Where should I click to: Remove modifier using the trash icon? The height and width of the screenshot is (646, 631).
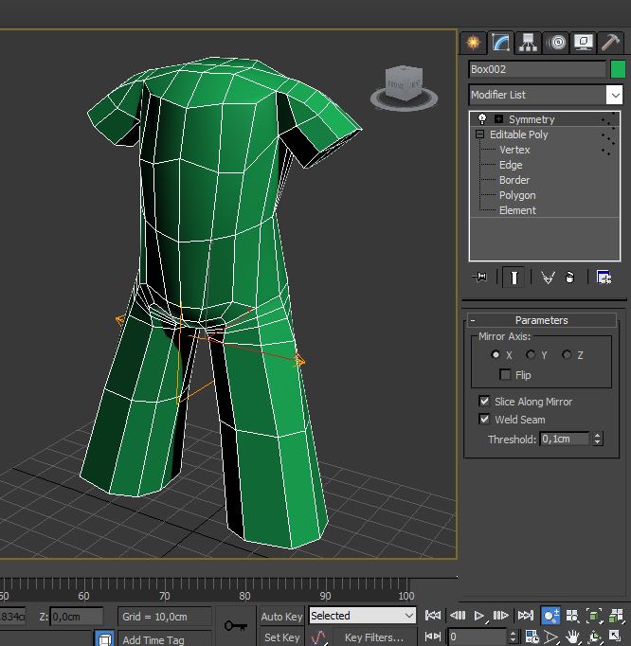pyautogui.click(x=569, y=278)
